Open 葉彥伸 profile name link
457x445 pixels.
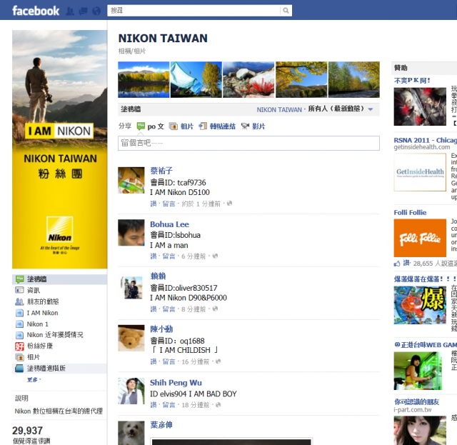(161, 425)
